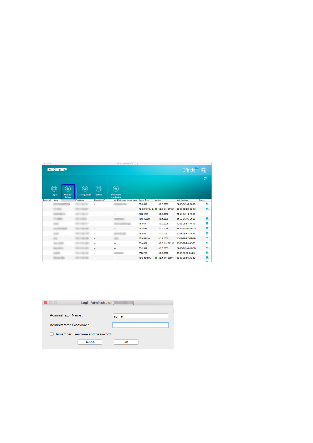This screenshot has width=313, height=443.
Task: Select MAC address 00-08-9B-F5-AE-03
Action: (x=186, y=243)
